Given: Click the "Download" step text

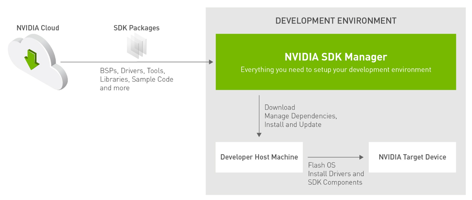Looking at the screenshot, I should (x=280, y=107).
